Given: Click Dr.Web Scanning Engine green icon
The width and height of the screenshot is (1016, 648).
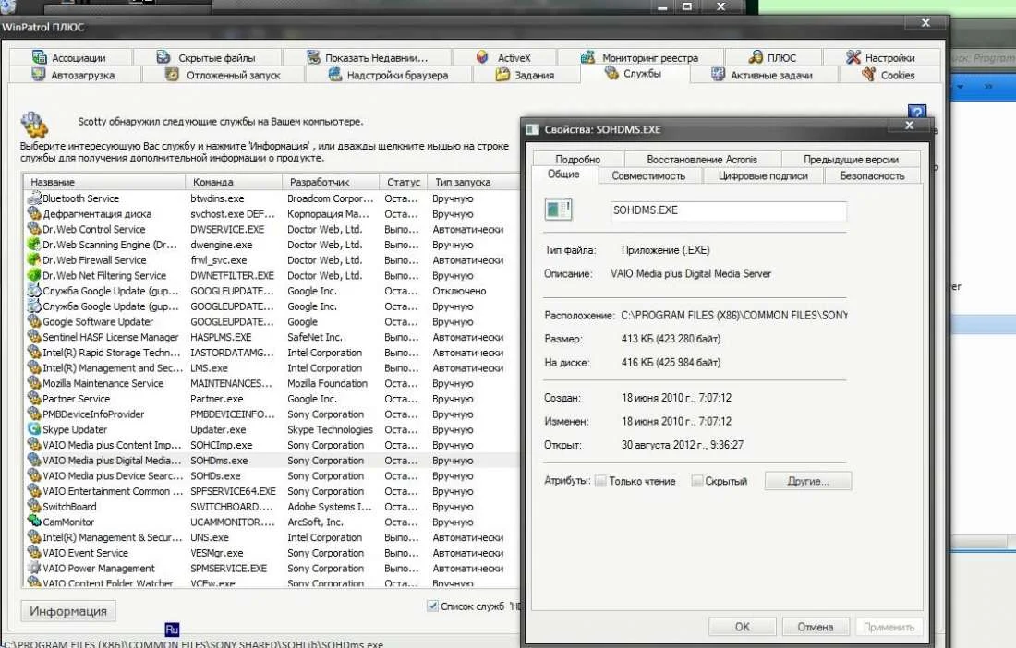Looking at the screenshot, I should (x=34, y=245).
